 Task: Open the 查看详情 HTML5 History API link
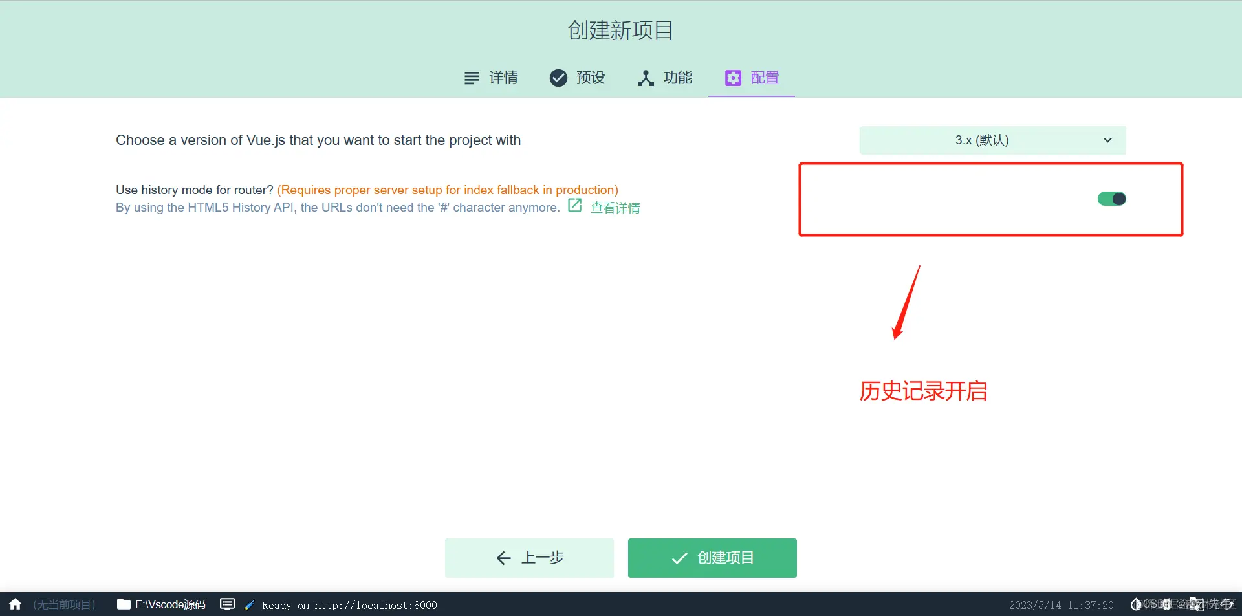(614, 207)
